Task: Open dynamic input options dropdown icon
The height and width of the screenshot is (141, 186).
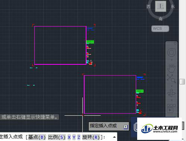Action: pos(126,127)
